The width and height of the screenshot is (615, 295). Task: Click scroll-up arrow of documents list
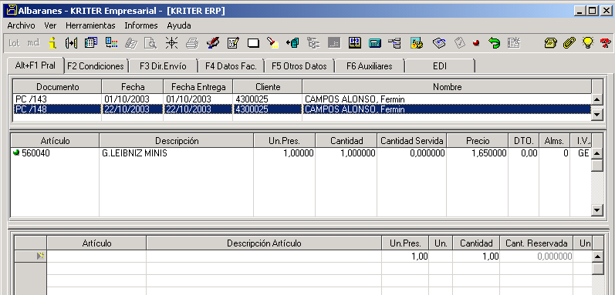[x=597, y=99]
